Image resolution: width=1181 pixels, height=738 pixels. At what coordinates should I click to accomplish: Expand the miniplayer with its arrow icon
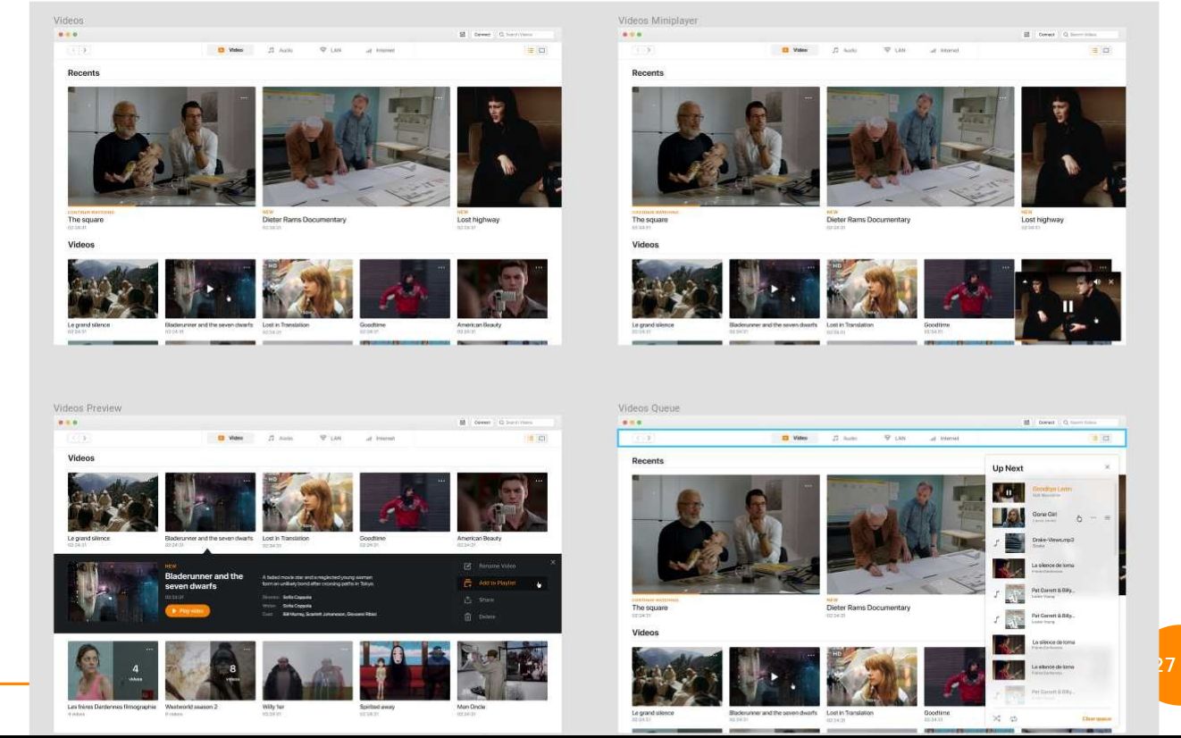1025,281
